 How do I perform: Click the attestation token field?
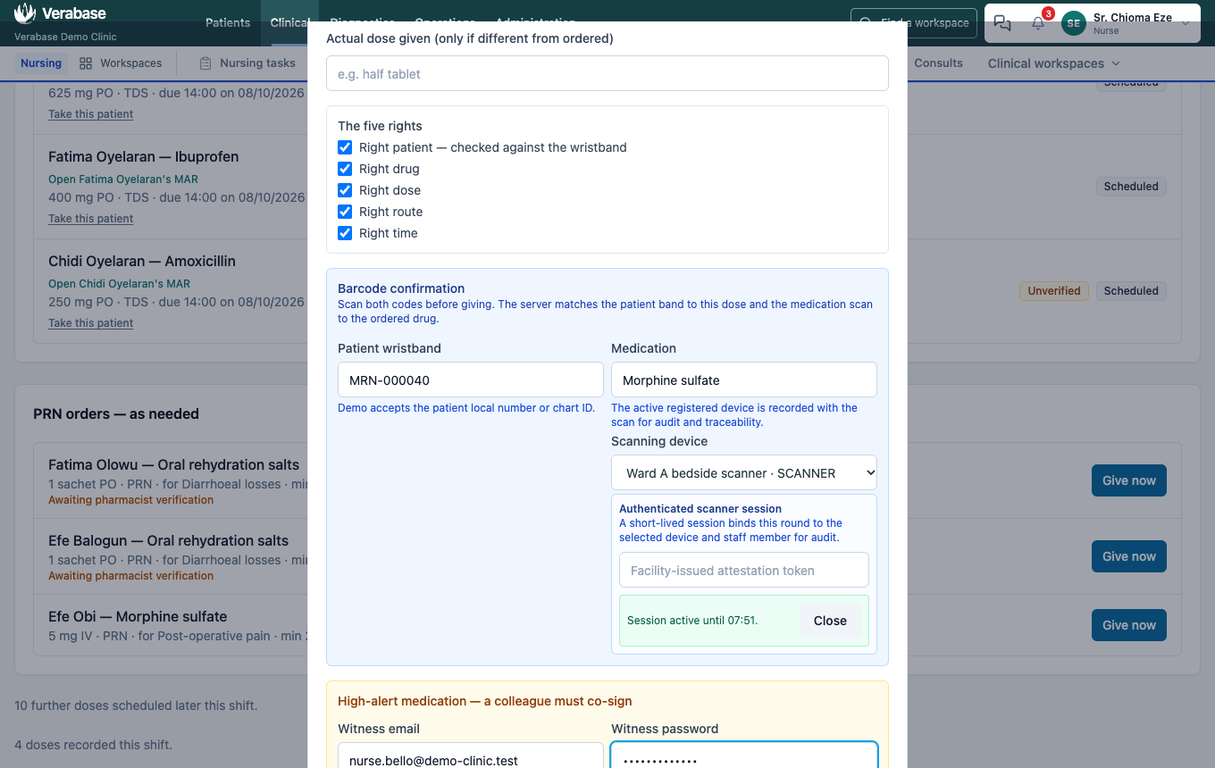744,570
